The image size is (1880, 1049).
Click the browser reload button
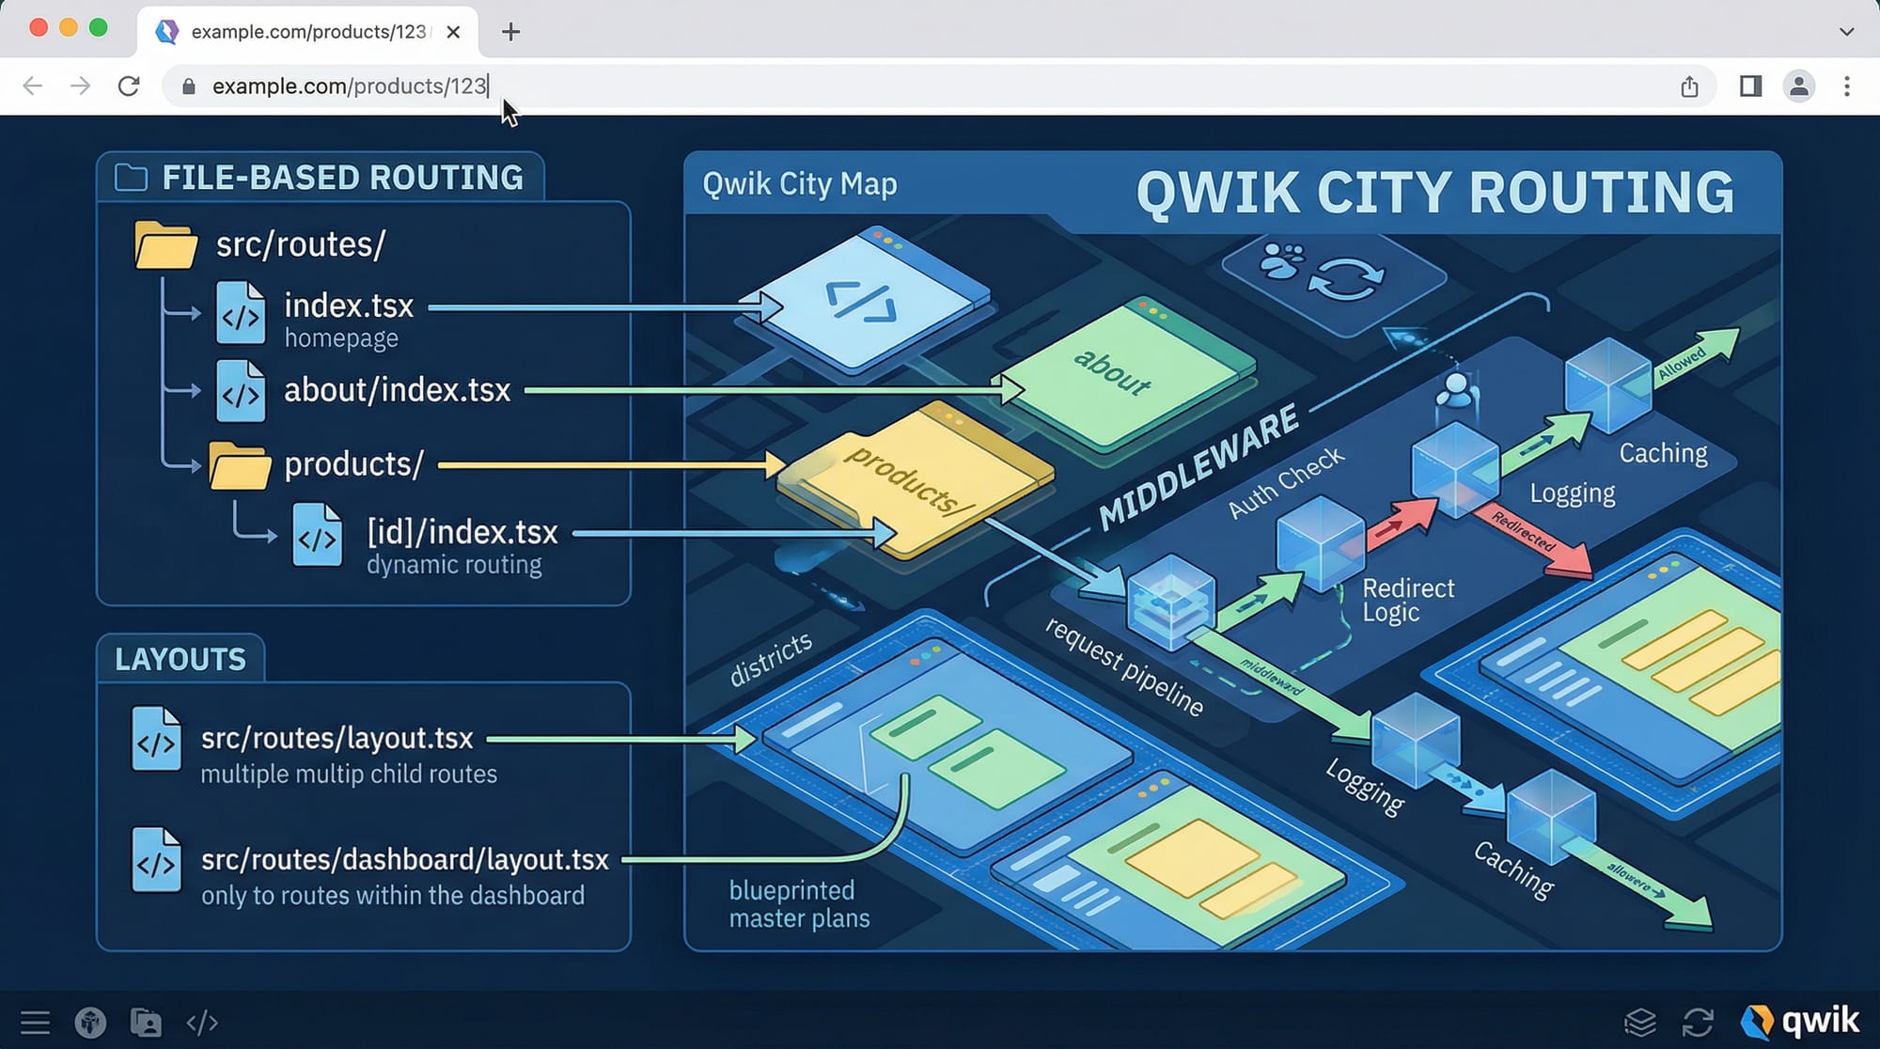tap(129, 86)
